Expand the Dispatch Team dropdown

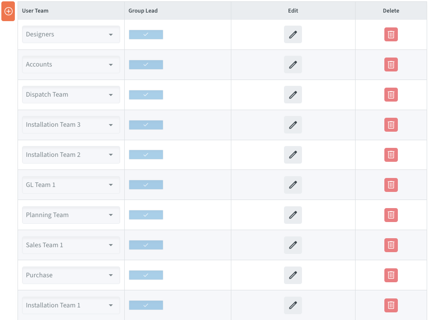click(x=71, y=95)
